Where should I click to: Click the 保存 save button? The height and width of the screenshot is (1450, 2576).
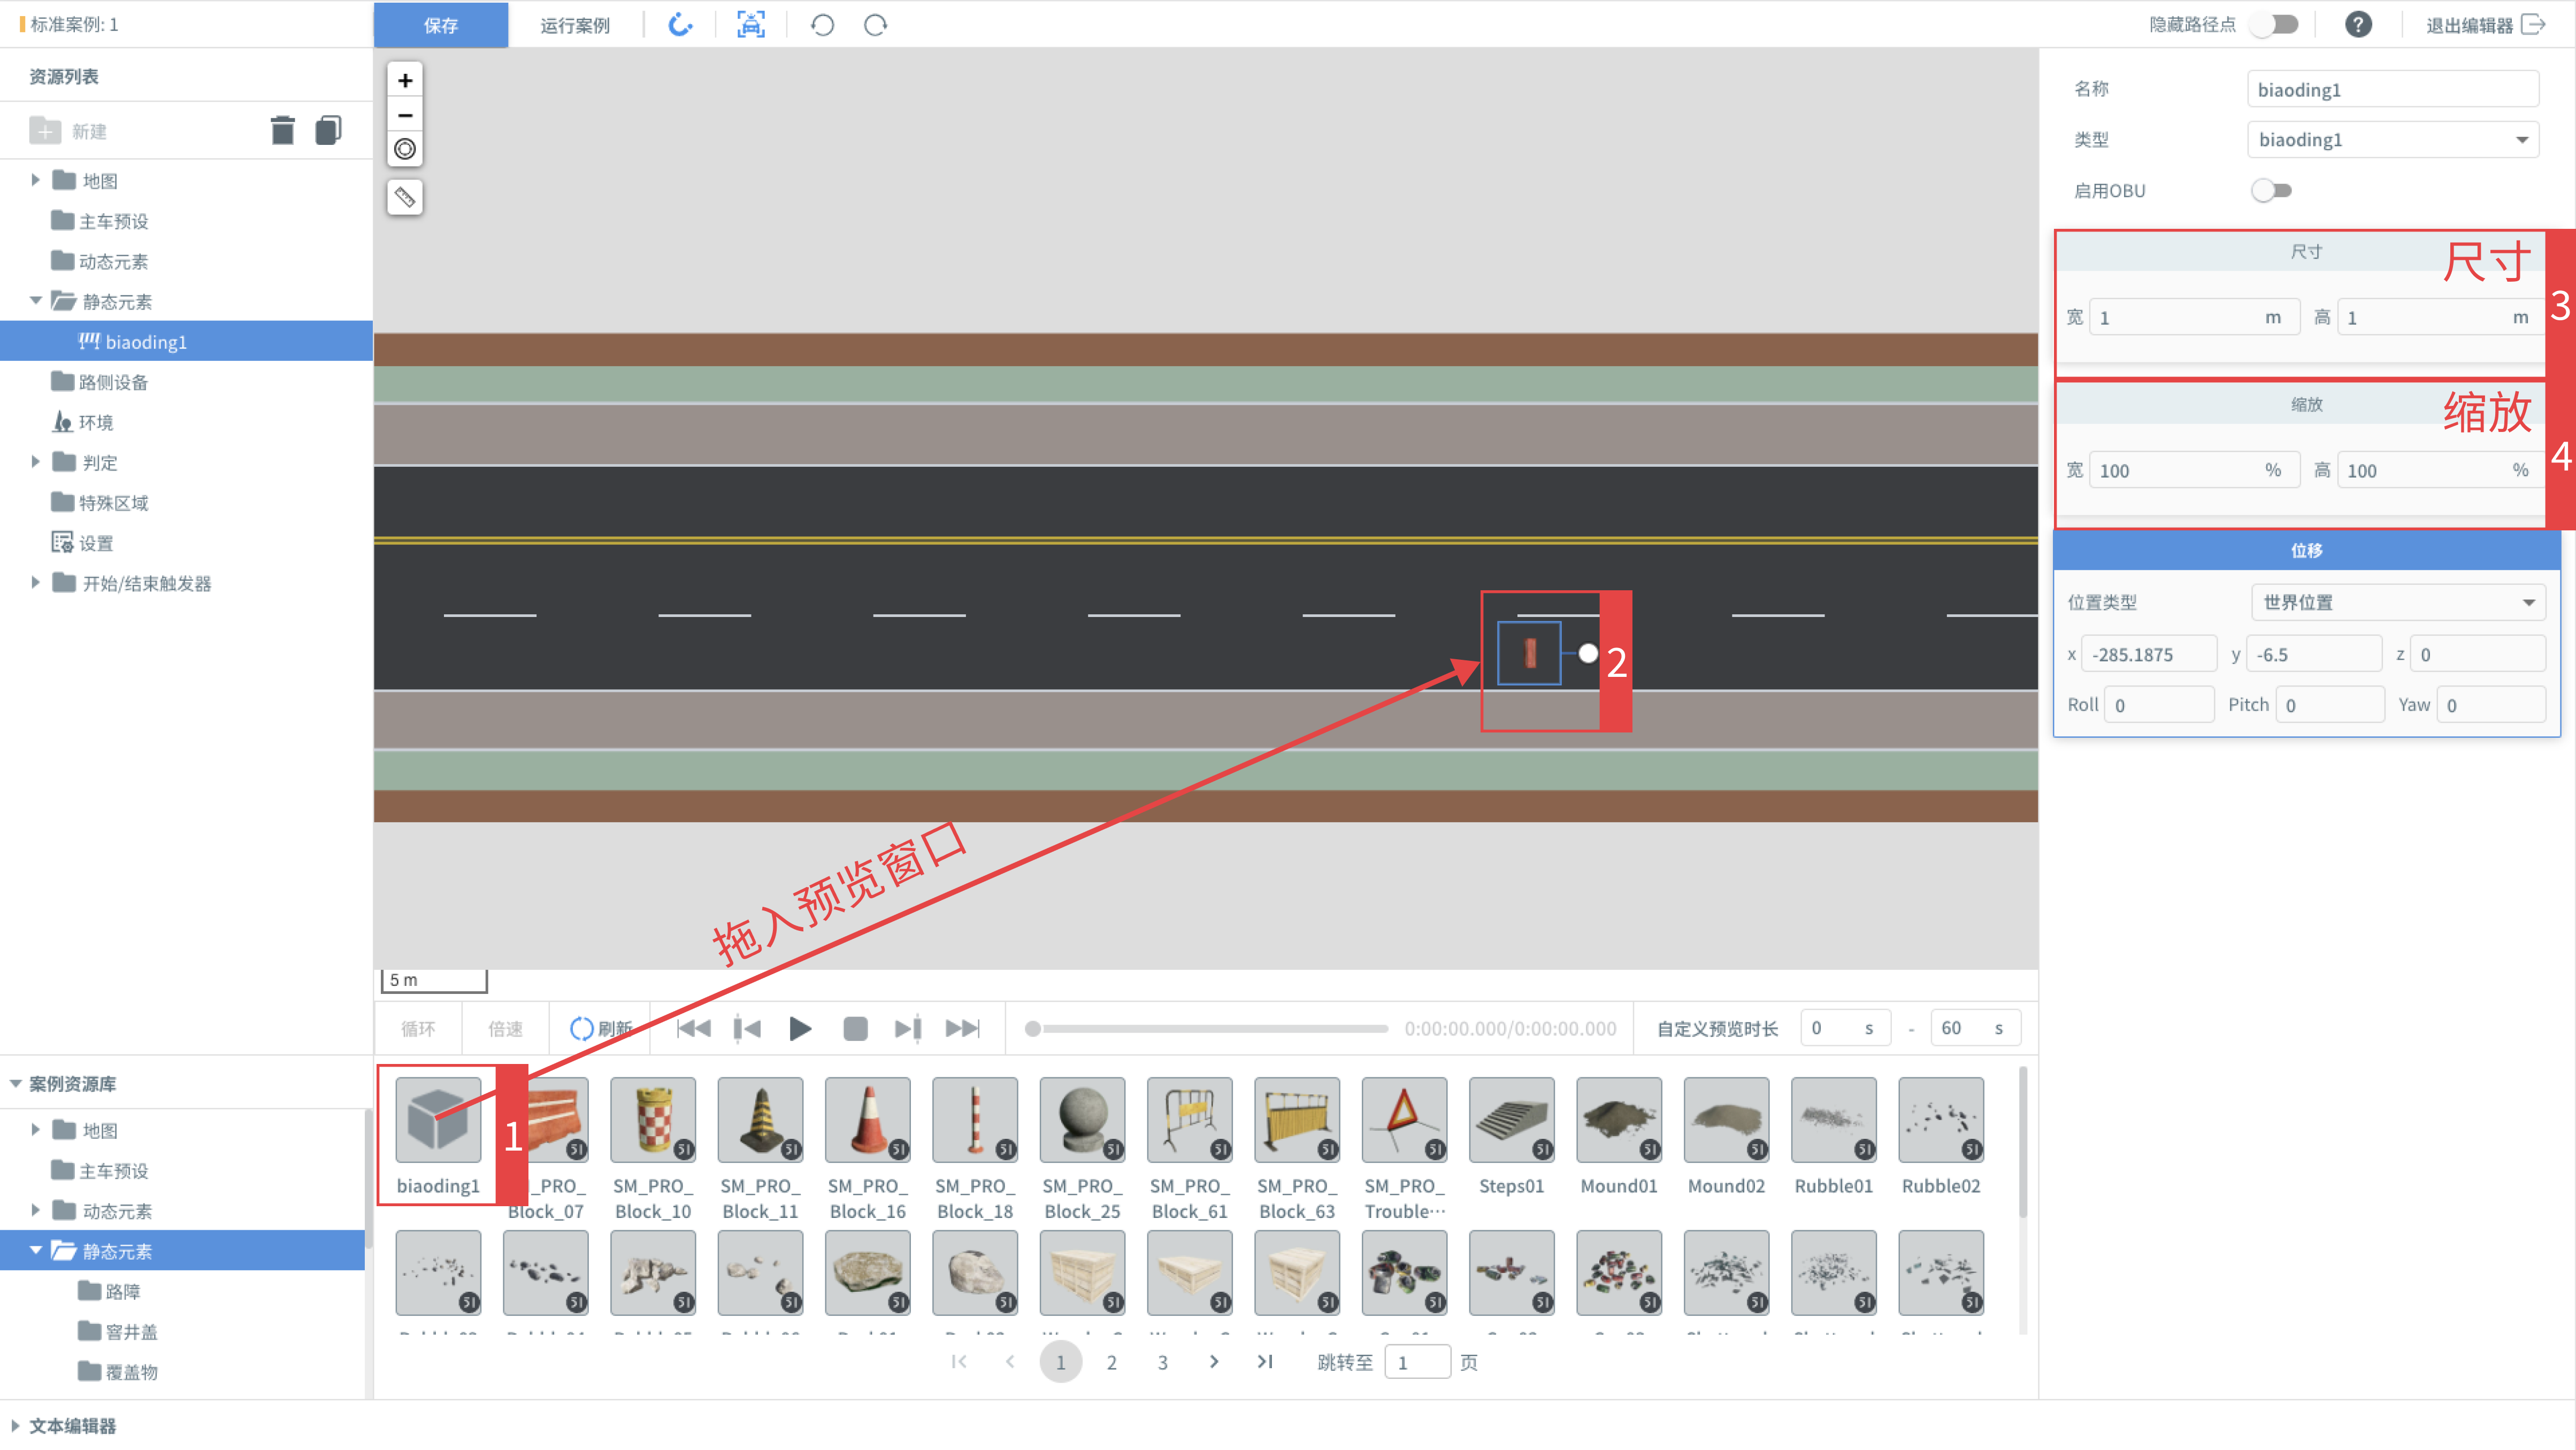(x=441, y=25)
